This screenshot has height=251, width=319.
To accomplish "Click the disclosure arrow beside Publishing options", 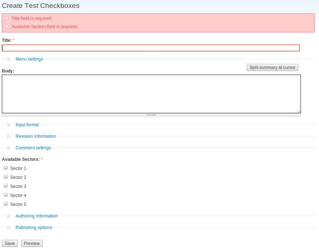I will tap(9, 227).
